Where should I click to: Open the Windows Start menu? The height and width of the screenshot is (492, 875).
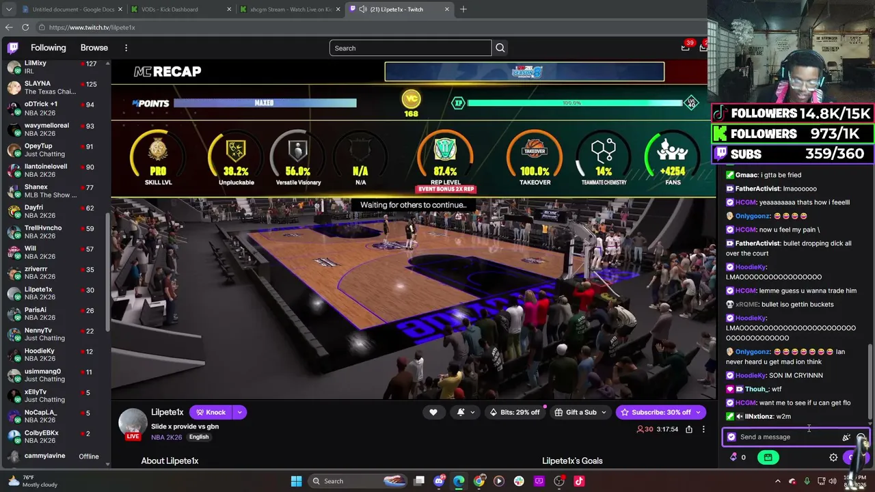[296, 481]
